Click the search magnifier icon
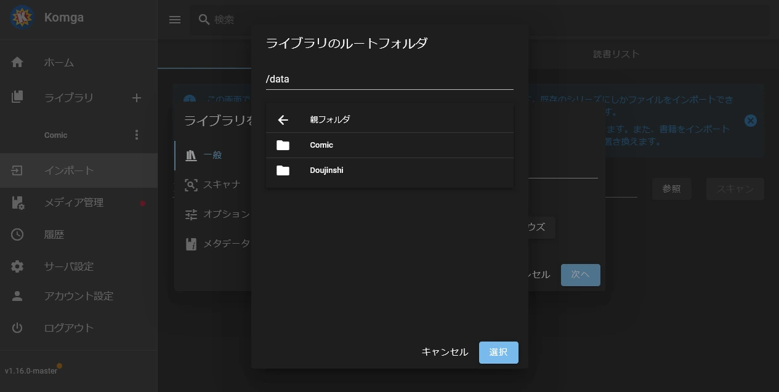Image resolution: width=779 pixels, height=392 pixels. [204, 20]
